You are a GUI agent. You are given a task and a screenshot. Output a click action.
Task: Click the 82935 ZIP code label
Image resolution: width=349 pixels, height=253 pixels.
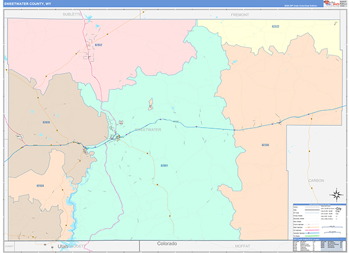tap(47, 122)
